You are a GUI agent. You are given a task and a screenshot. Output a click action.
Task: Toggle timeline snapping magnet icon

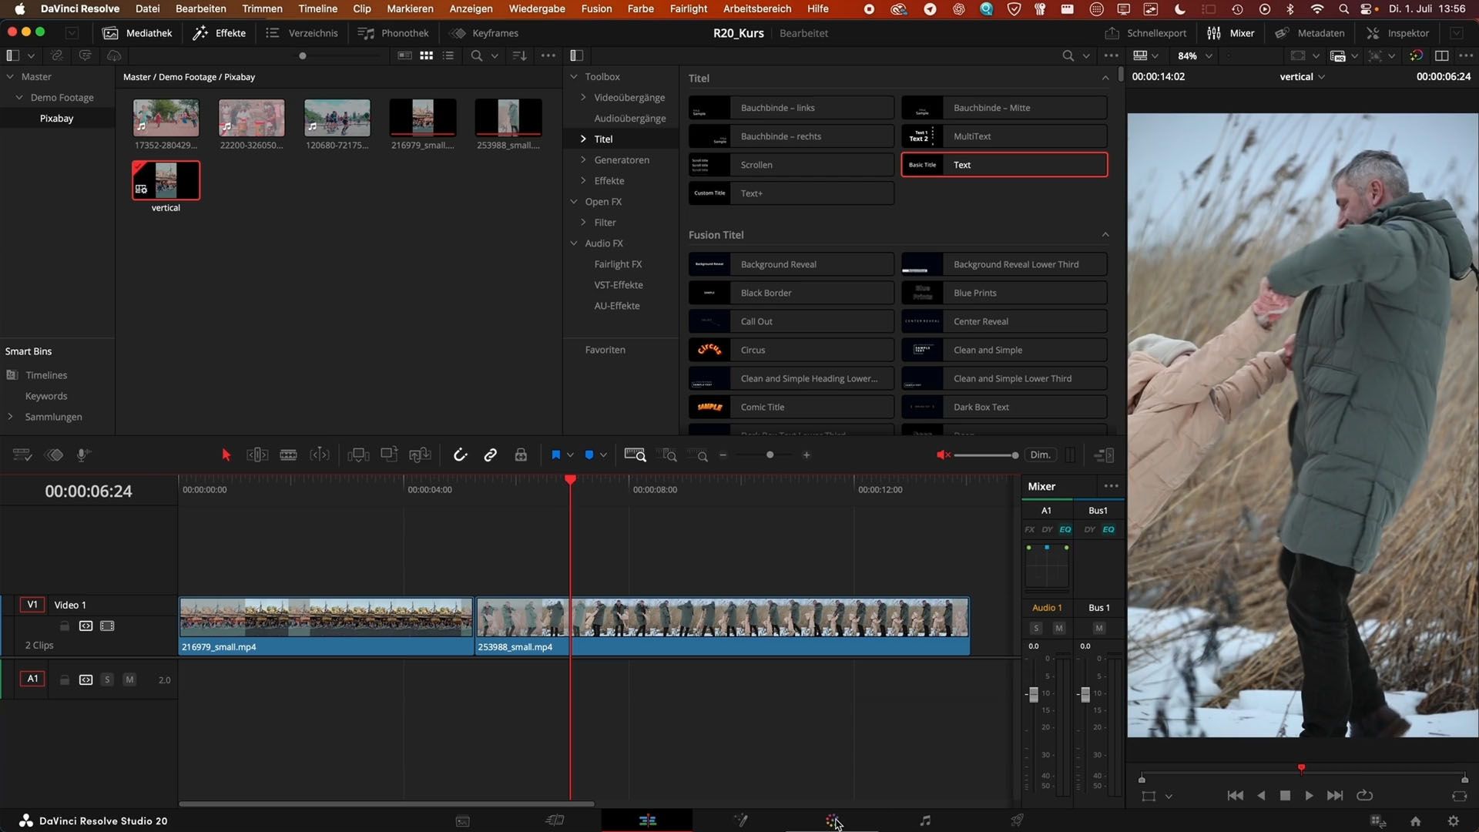point(460,455)
